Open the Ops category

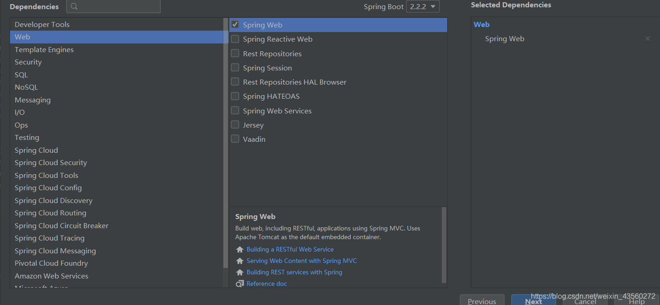(x=116, y=125)
